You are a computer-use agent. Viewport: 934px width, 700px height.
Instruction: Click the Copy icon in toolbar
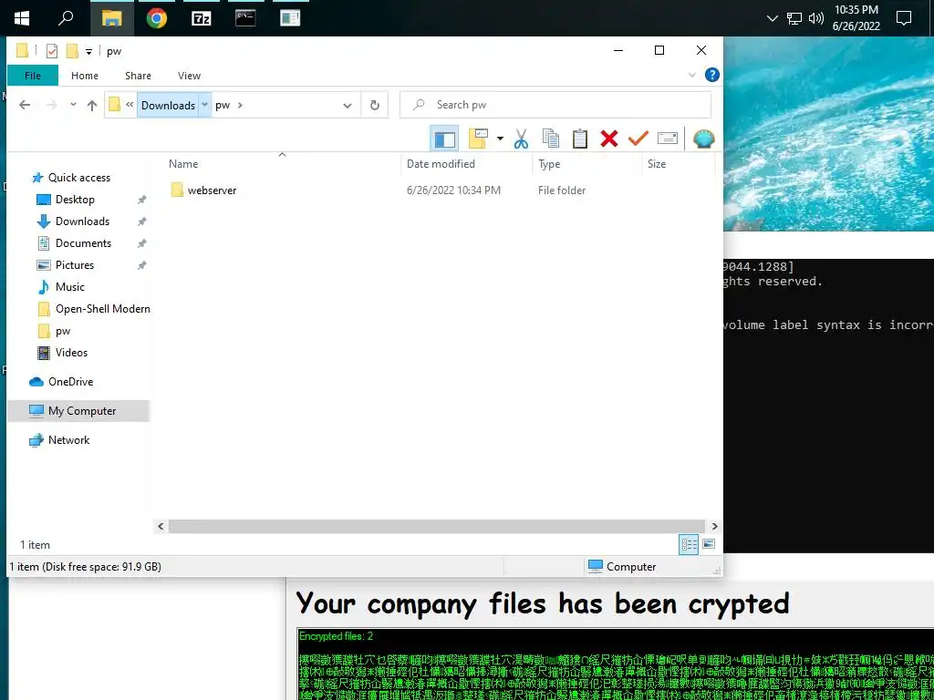pyautogui.click(x=550, y=139)
